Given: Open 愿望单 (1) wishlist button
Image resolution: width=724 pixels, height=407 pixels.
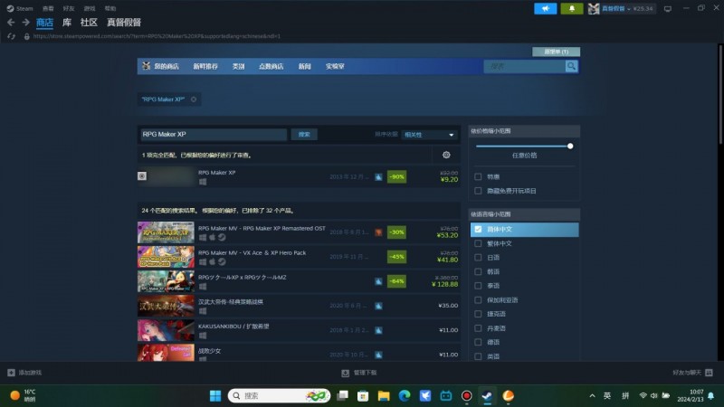Looking at the screenshot, I should pyautogui.click(x=556, y=52).
